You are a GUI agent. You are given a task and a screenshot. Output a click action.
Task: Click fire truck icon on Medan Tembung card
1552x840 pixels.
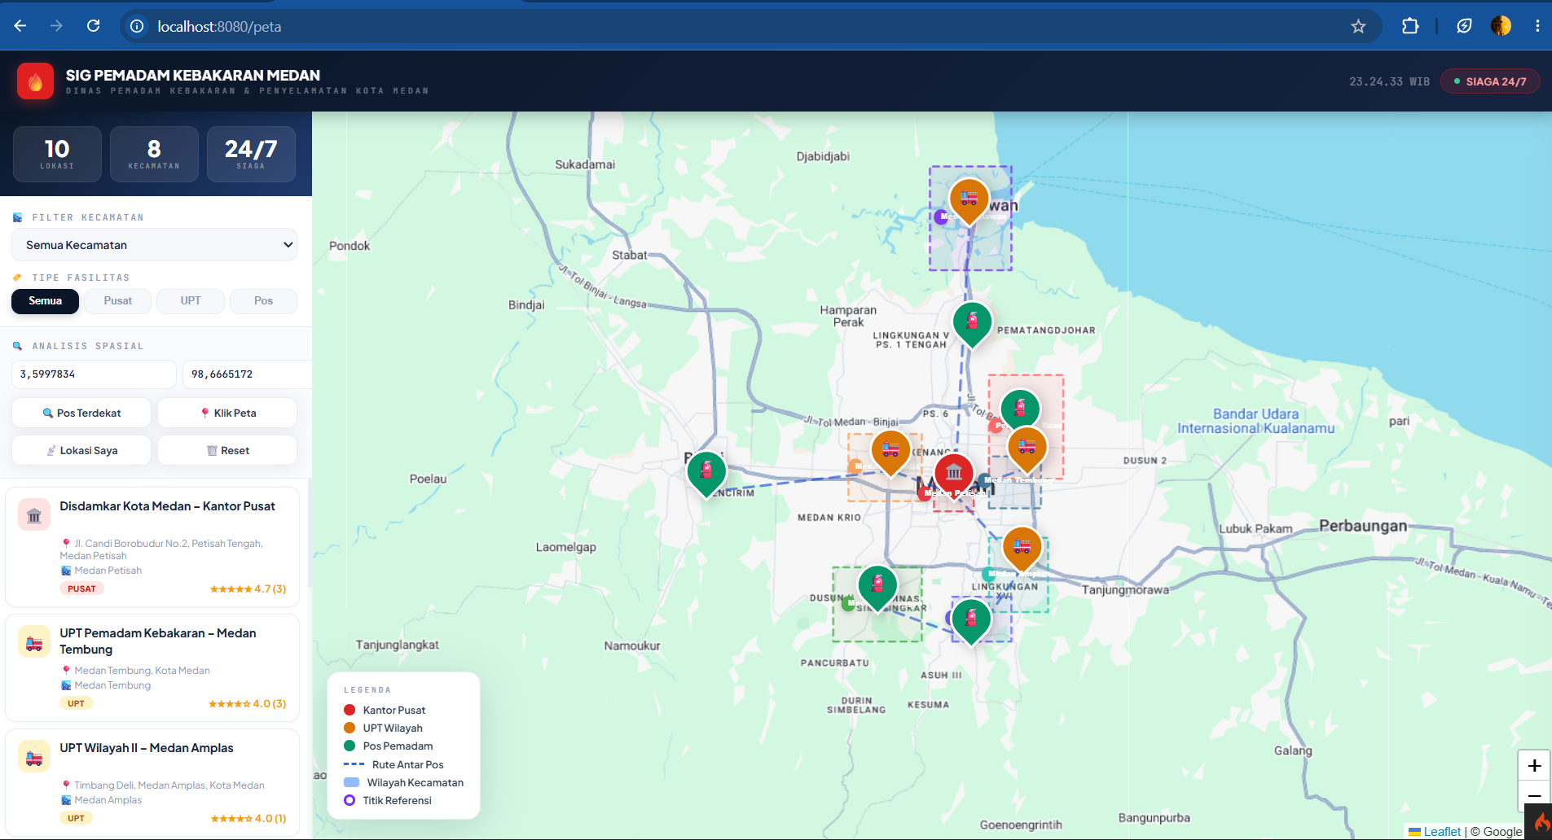coord(34,642)
